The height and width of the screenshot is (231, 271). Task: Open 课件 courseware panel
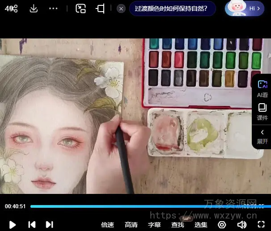(x=262, y=112)
